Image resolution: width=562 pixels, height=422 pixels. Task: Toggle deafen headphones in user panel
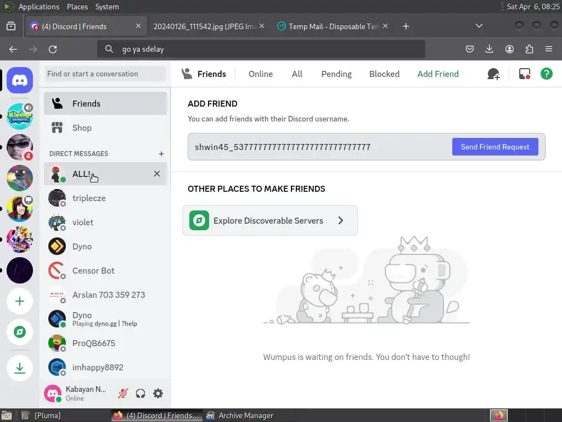click(x=140, y=393)
